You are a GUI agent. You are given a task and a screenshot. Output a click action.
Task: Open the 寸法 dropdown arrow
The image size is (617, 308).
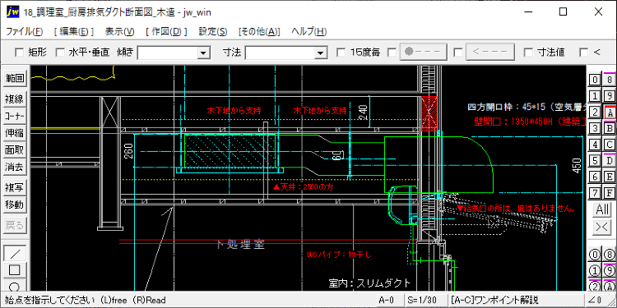[321, 53]
